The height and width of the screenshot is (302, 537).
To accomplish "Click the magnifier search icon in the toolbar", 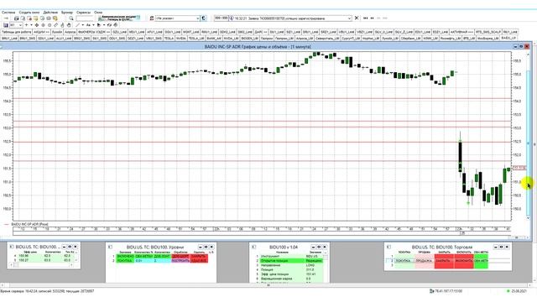I will pos(70,18).
